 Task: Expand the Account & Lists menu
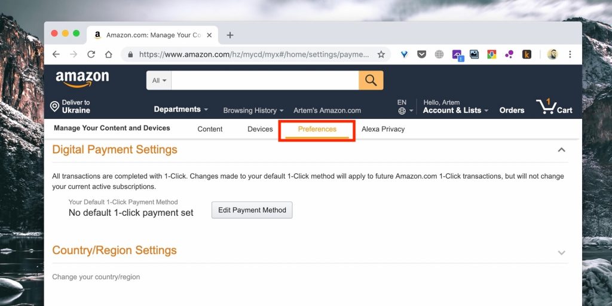[x=455, y=110]
